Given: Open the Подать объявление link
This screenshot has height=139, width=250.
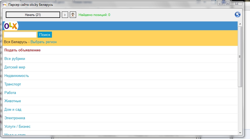Looking at the screenshot, I should click(x=23, y=50).
